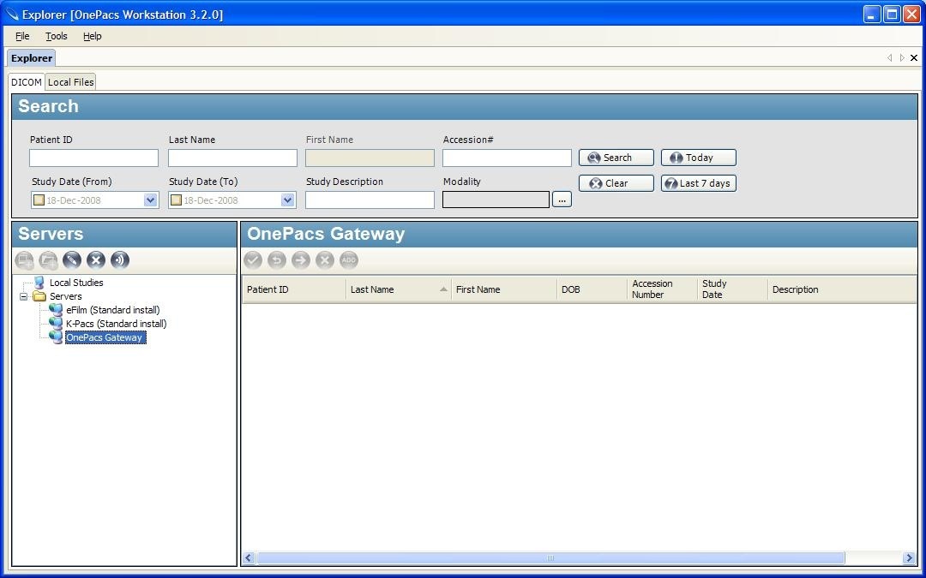The image size is (926, 578).
Task: Click the Last 7 days button
Action: pos(699,183)
